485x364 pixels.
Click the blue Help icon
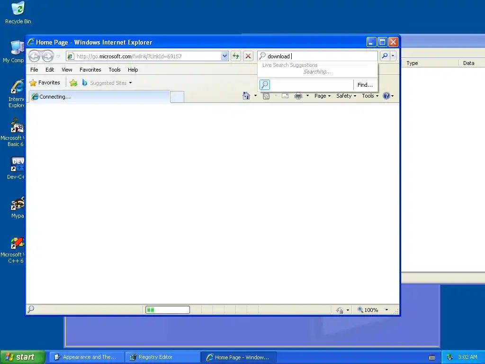(386, 96)
